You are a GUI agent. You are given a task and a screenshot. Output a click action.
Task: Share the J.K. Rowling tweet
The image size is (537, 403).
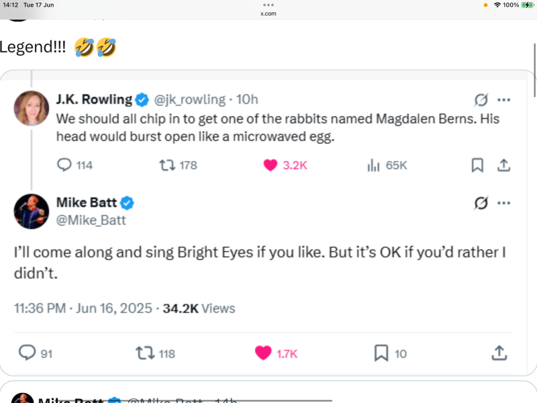(504, 165)
